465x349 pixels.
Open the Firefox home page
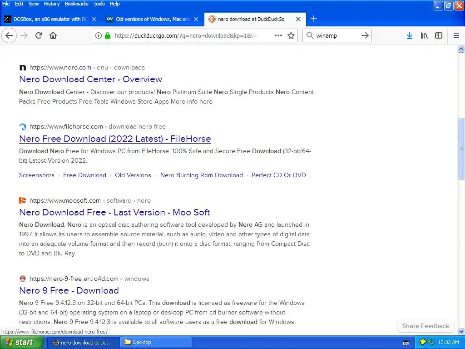(x=53, y=35)
